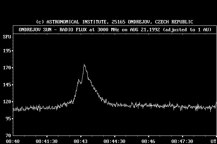This screenshot has width=217, height=144.
Task: Click 'ONDREJOV SUN' in the chart title
Action: pos(35,30)
